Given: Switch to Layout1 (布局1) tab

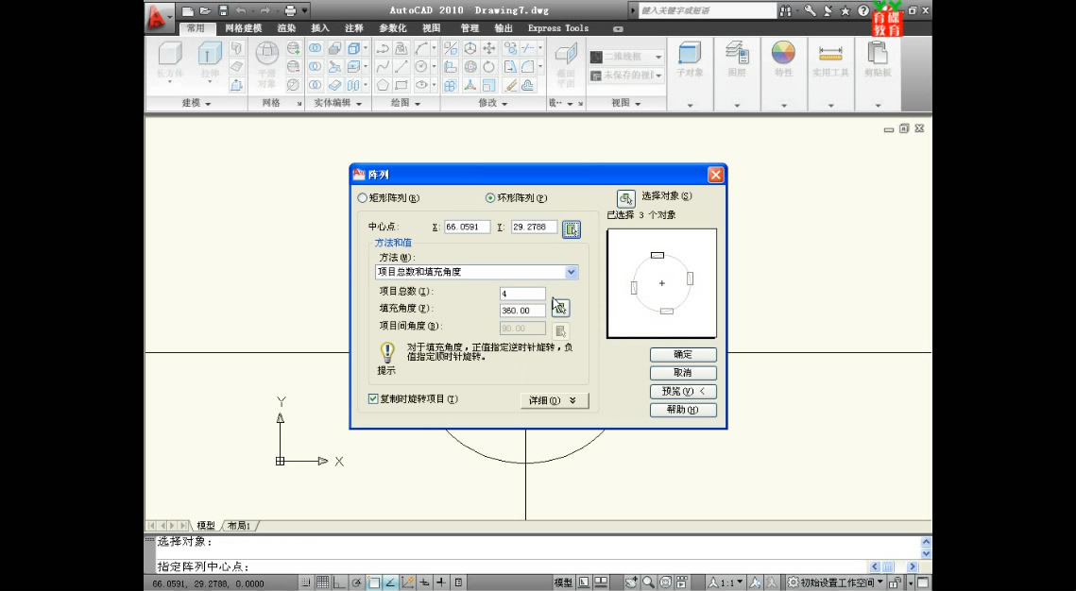Looking at the screenshot, I should coord(239,526).
